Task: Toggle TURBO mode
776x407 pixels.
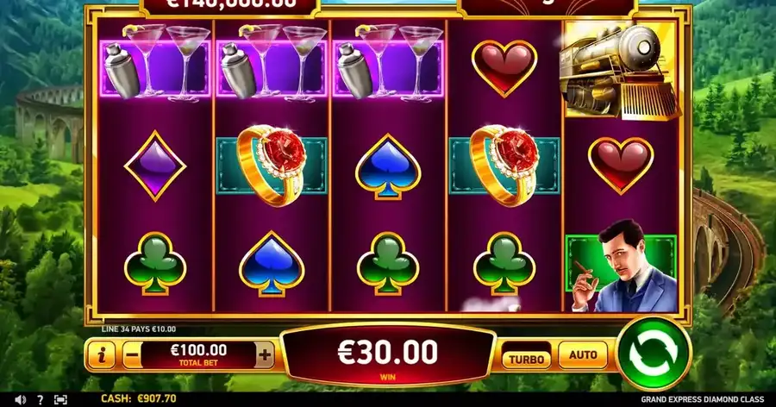Action: pos(526,360)
